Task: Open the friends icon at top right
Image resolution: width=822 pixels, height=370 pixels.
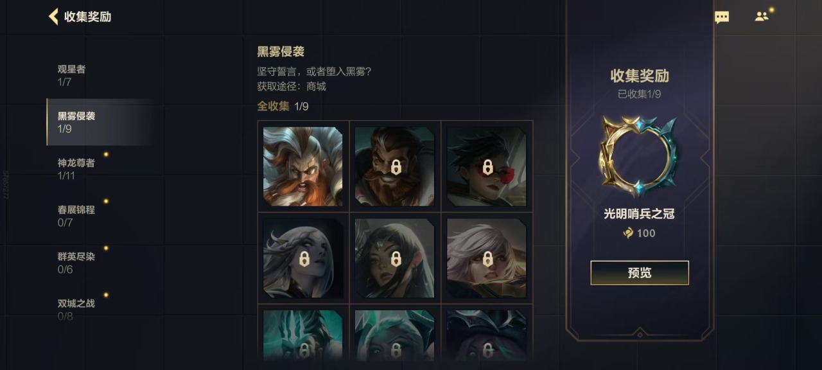Action: 762,17
